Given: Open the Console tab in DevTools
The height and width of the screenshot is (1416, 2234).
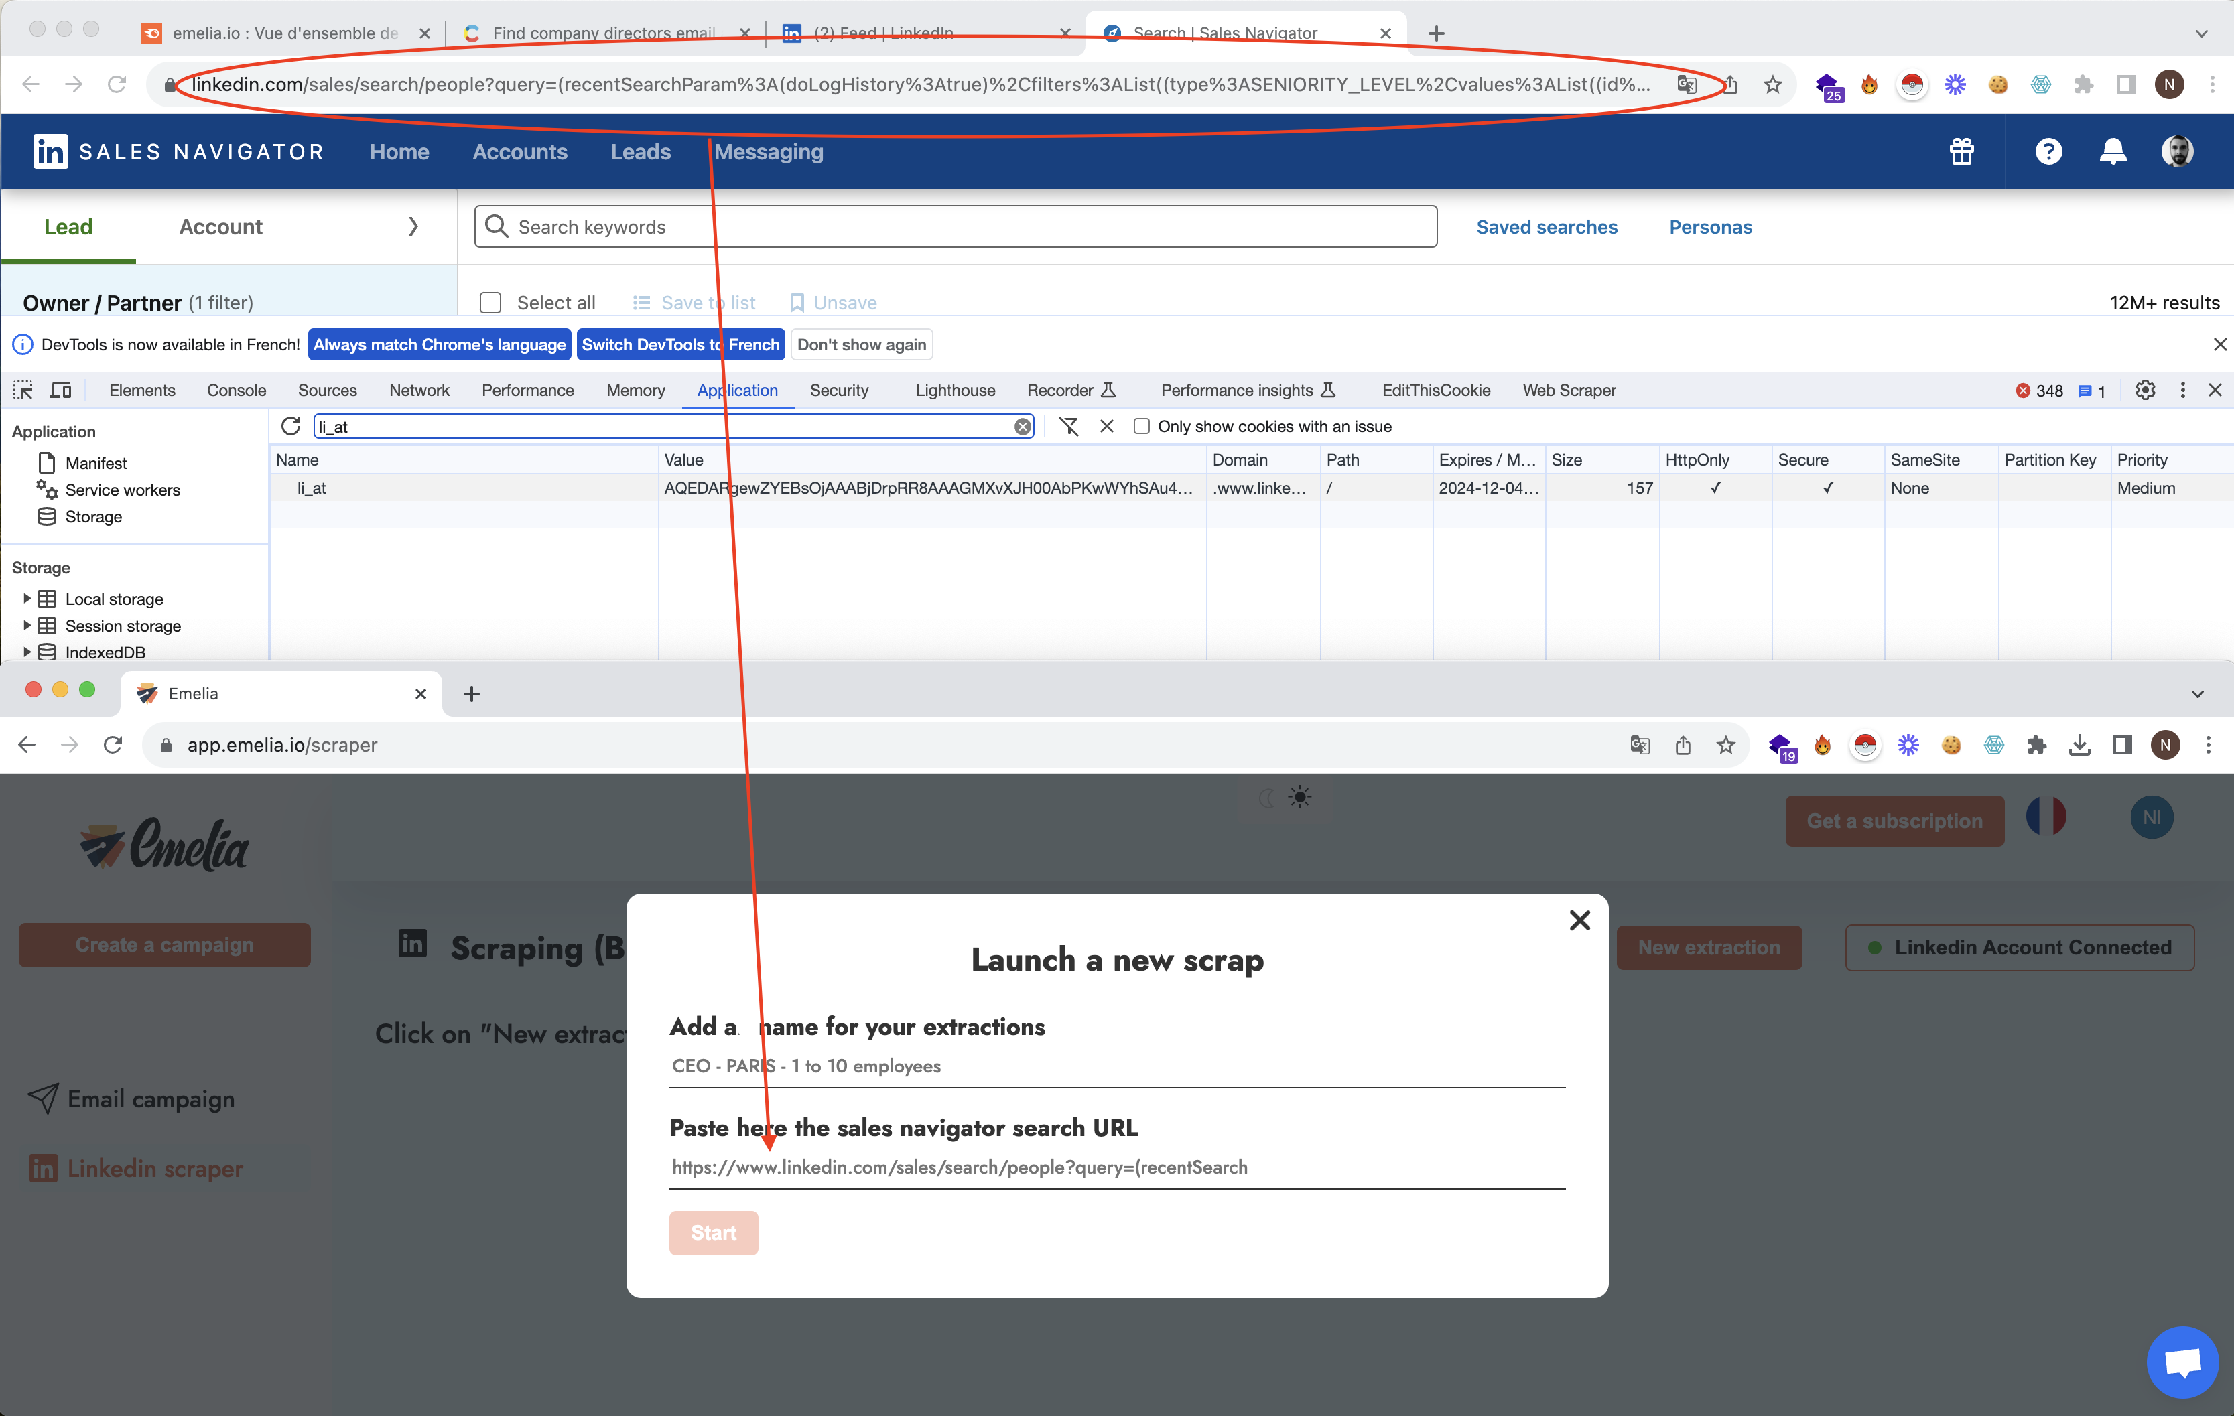Looking at the screenshot, I should pos(237,391).
